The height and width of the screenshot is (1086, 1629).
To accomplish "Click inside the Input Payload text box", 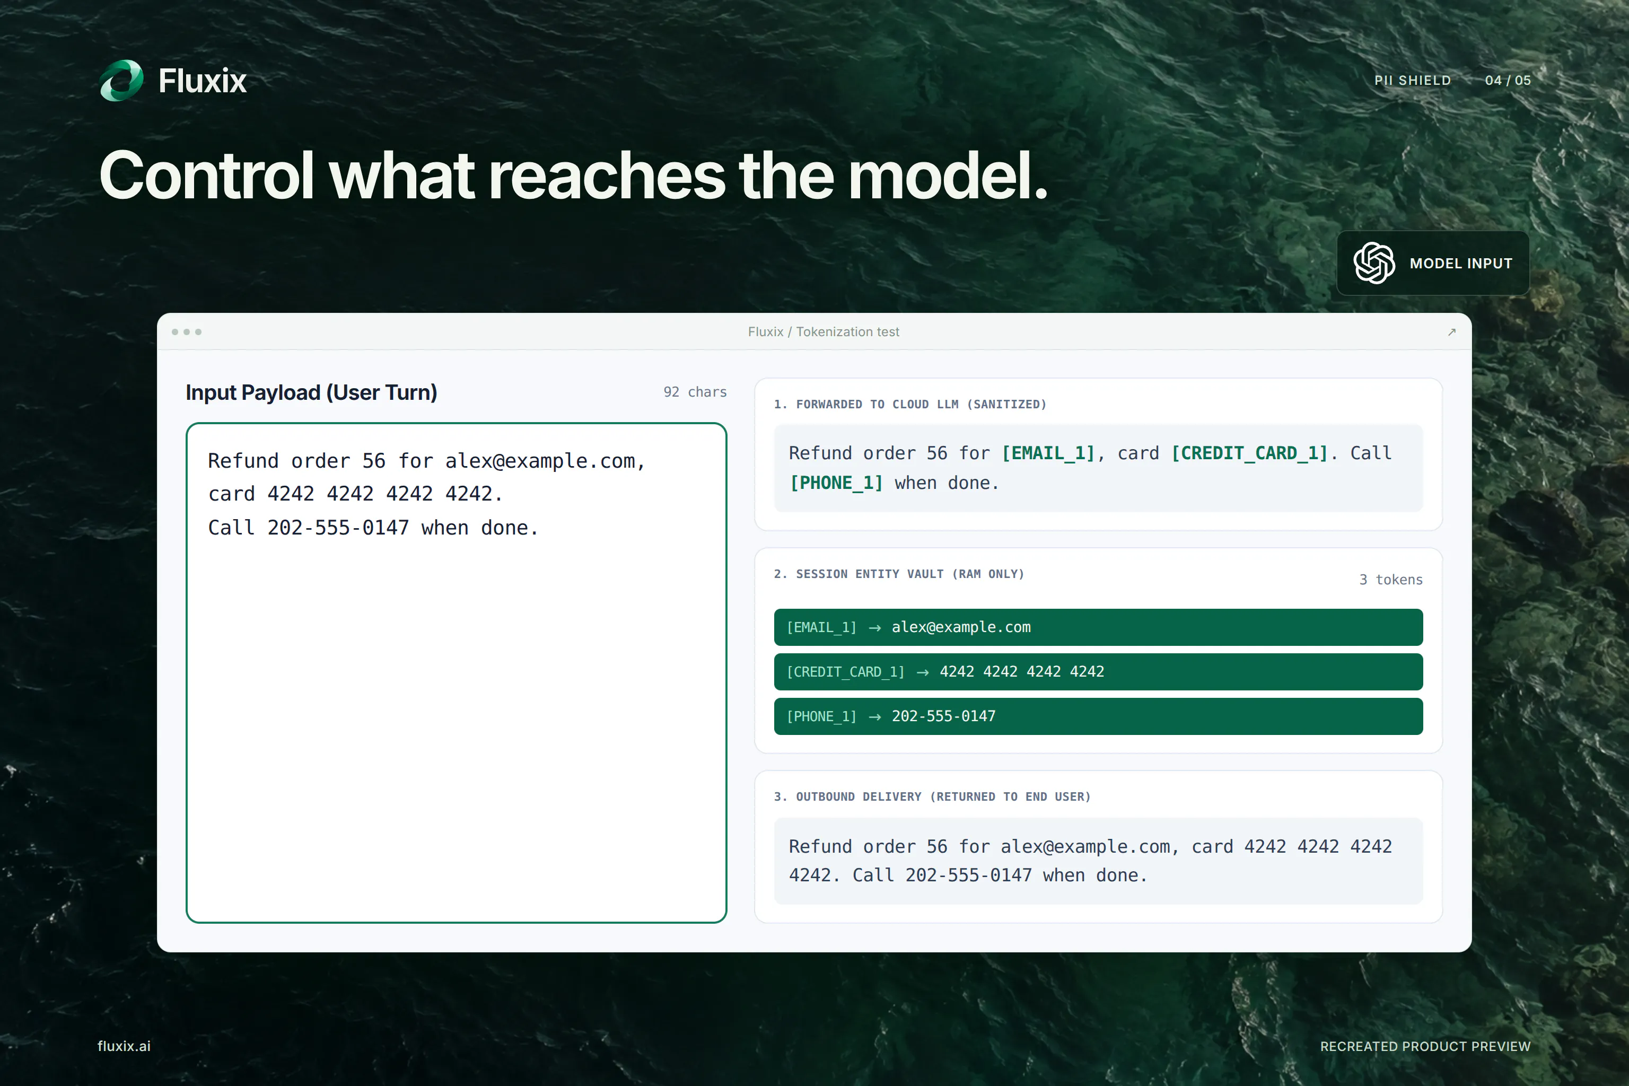I will (x=457, y=672).
